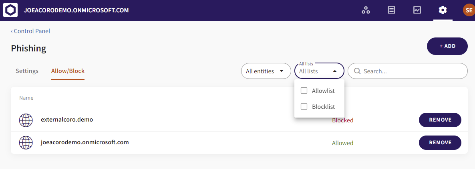The image size is (475, 169).
Task: Click the globe icon beside joeacorodemo.onmicrosoft.com
Action: (26, 142)
